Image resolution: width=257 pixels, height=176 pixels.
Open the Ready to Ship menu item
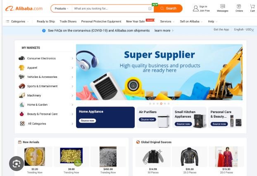tap(46, 22)
